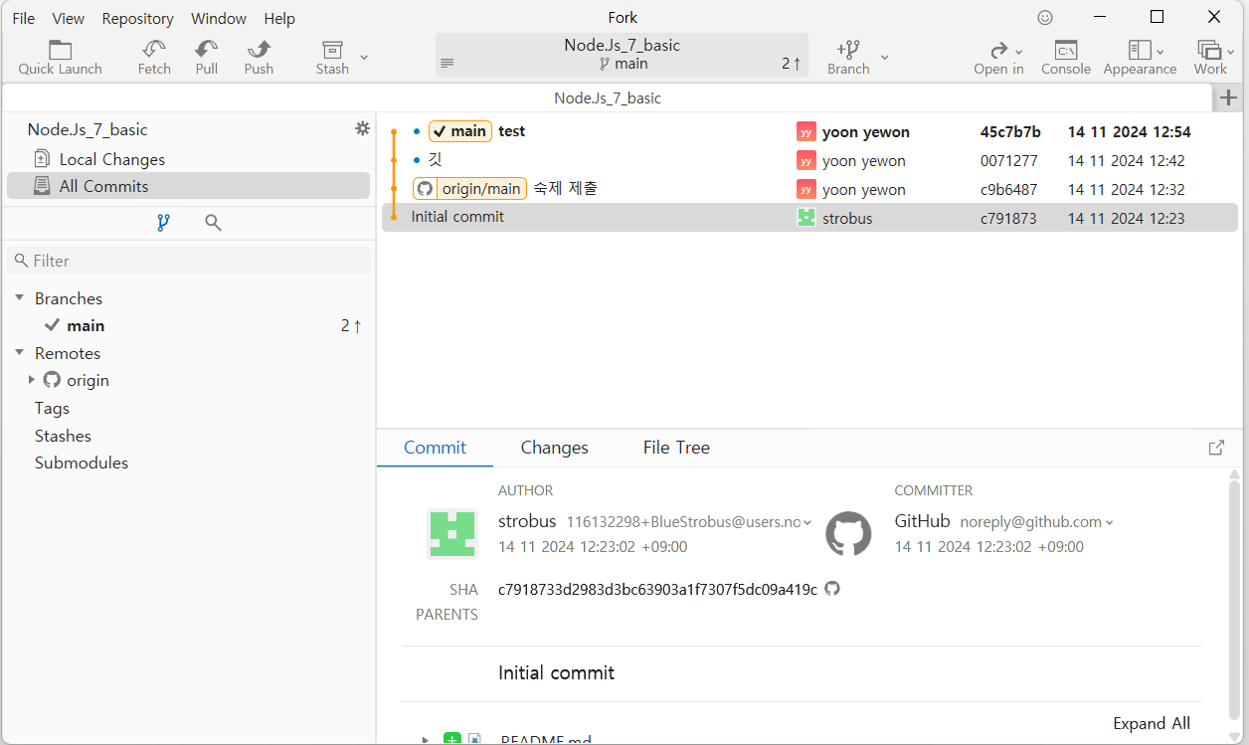Activate the sidebar search magnifier icon
Image resolution: width=1249 pixels, height=745 pixels.
213,223
